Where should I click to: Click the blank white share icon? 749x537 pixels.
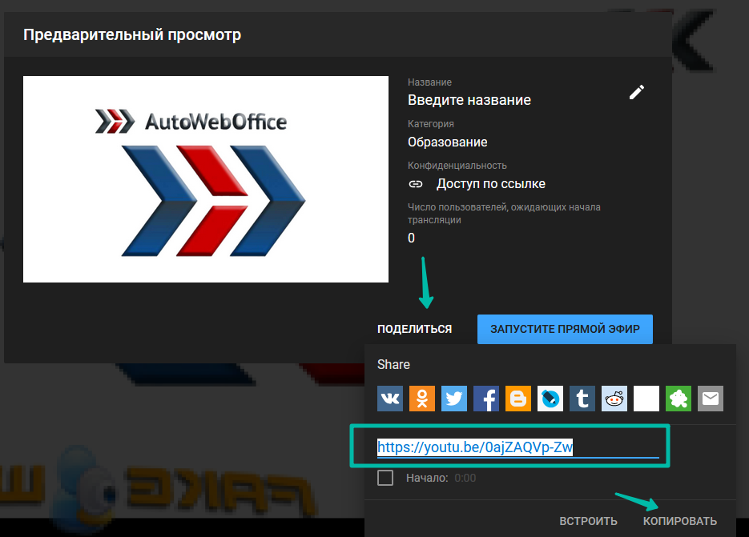coord(646,398)
